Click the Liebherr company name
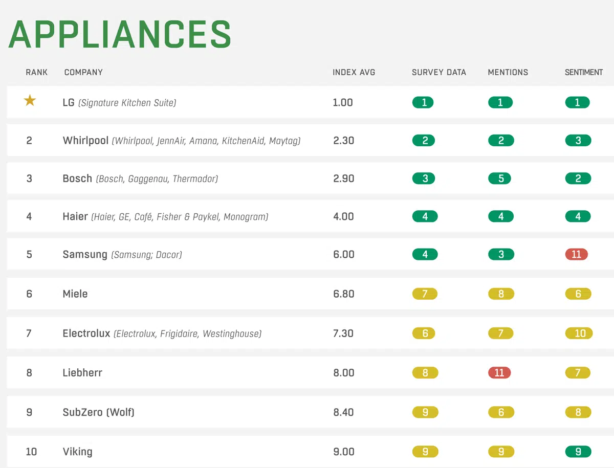The image size is (614, 468). coord(82,373)
